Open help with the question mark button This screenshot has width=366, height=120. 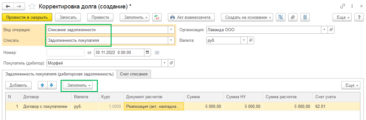pyautogui.click(x=359, y=17)
